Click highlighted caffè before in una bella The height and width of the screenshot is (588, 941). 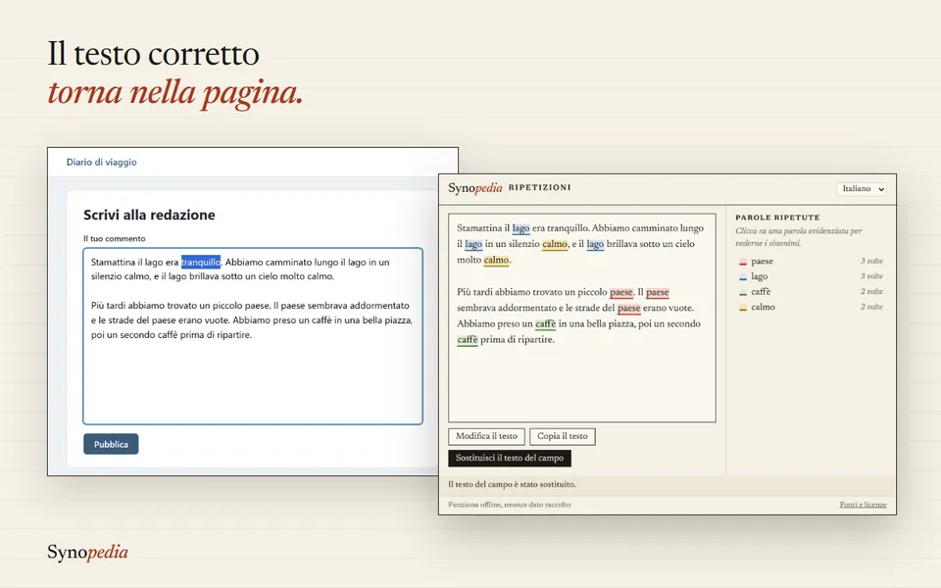(546, 324)
